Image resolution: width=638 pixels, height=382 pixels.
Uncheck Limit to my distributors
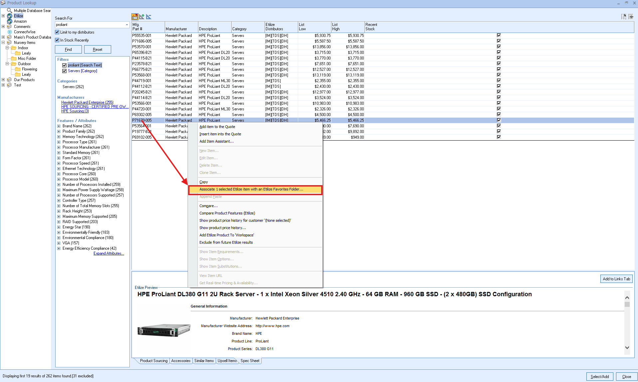pyautogui.click(x=57, y=32)
